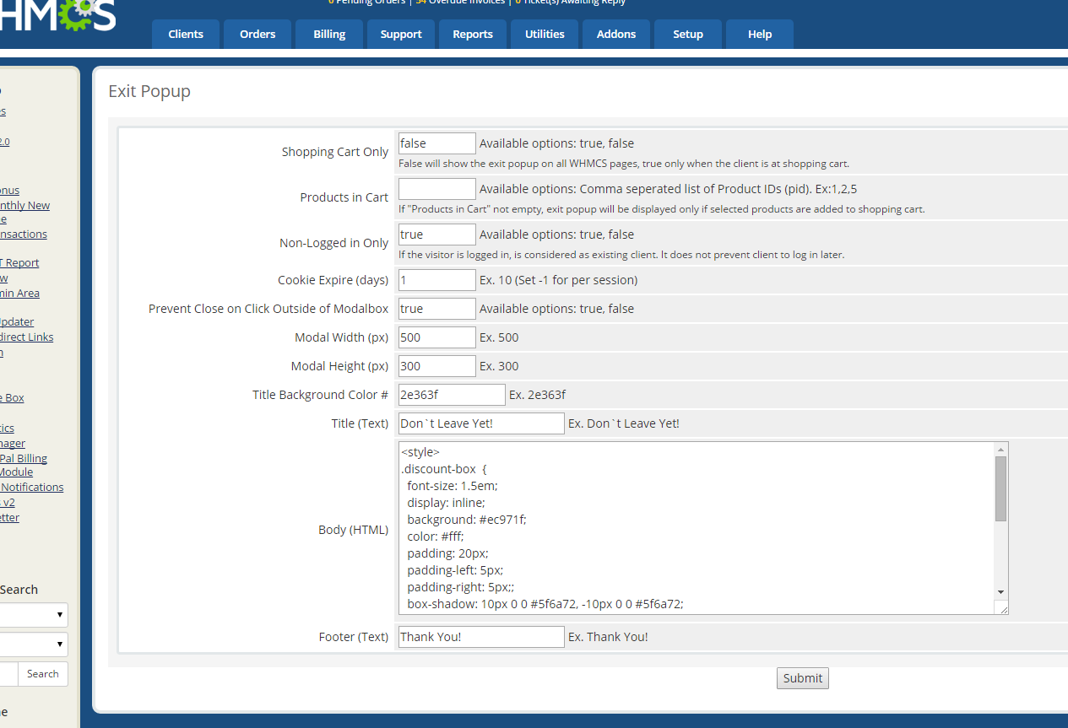
Task: Go to the Addons tab
Action: 616,35
